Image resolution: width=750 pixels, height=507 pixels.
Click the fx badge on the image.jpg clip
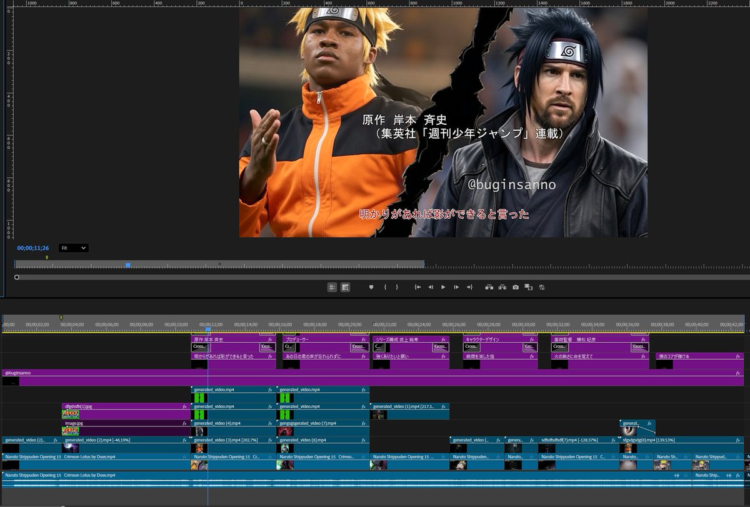coord(184,423)
